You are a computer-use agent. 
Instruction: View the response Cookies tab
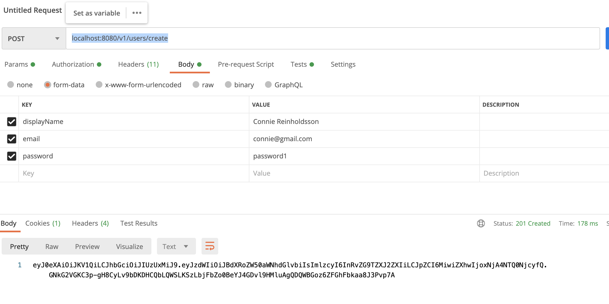tap(43, 223)
